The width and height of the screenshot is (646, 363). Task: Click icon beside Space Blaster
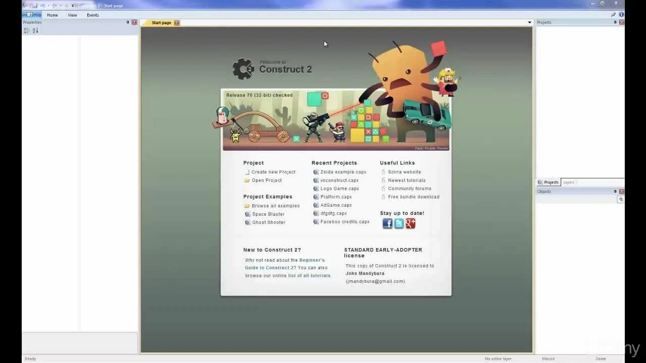pos(247,214)
